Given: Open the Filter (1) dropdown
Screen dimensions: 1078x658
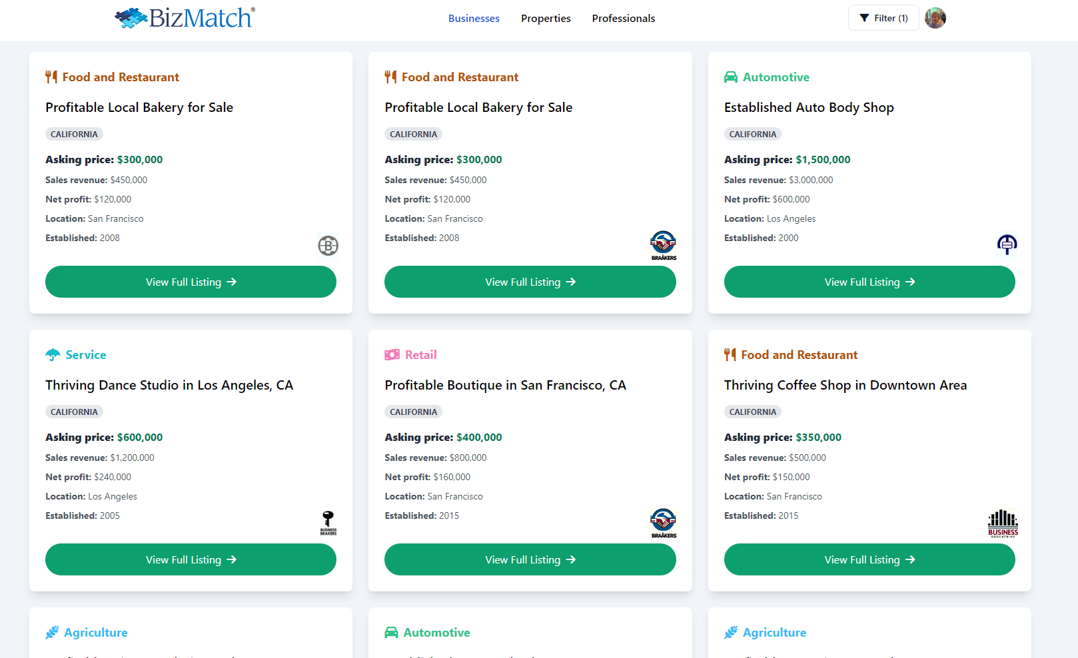Looking at the screenshot, I should [883, 18].
